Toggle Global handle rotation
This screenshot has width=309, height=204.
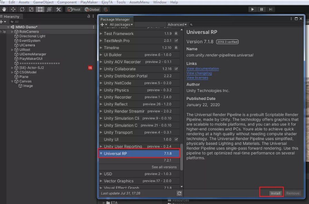(x=92, y=9)
